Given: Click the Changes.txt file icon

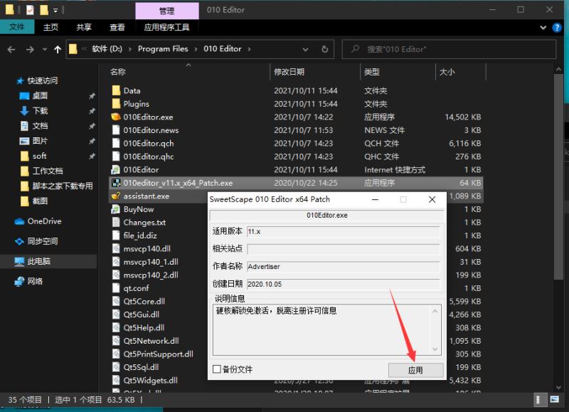Looking at the screenshot, I should [116, 222].
